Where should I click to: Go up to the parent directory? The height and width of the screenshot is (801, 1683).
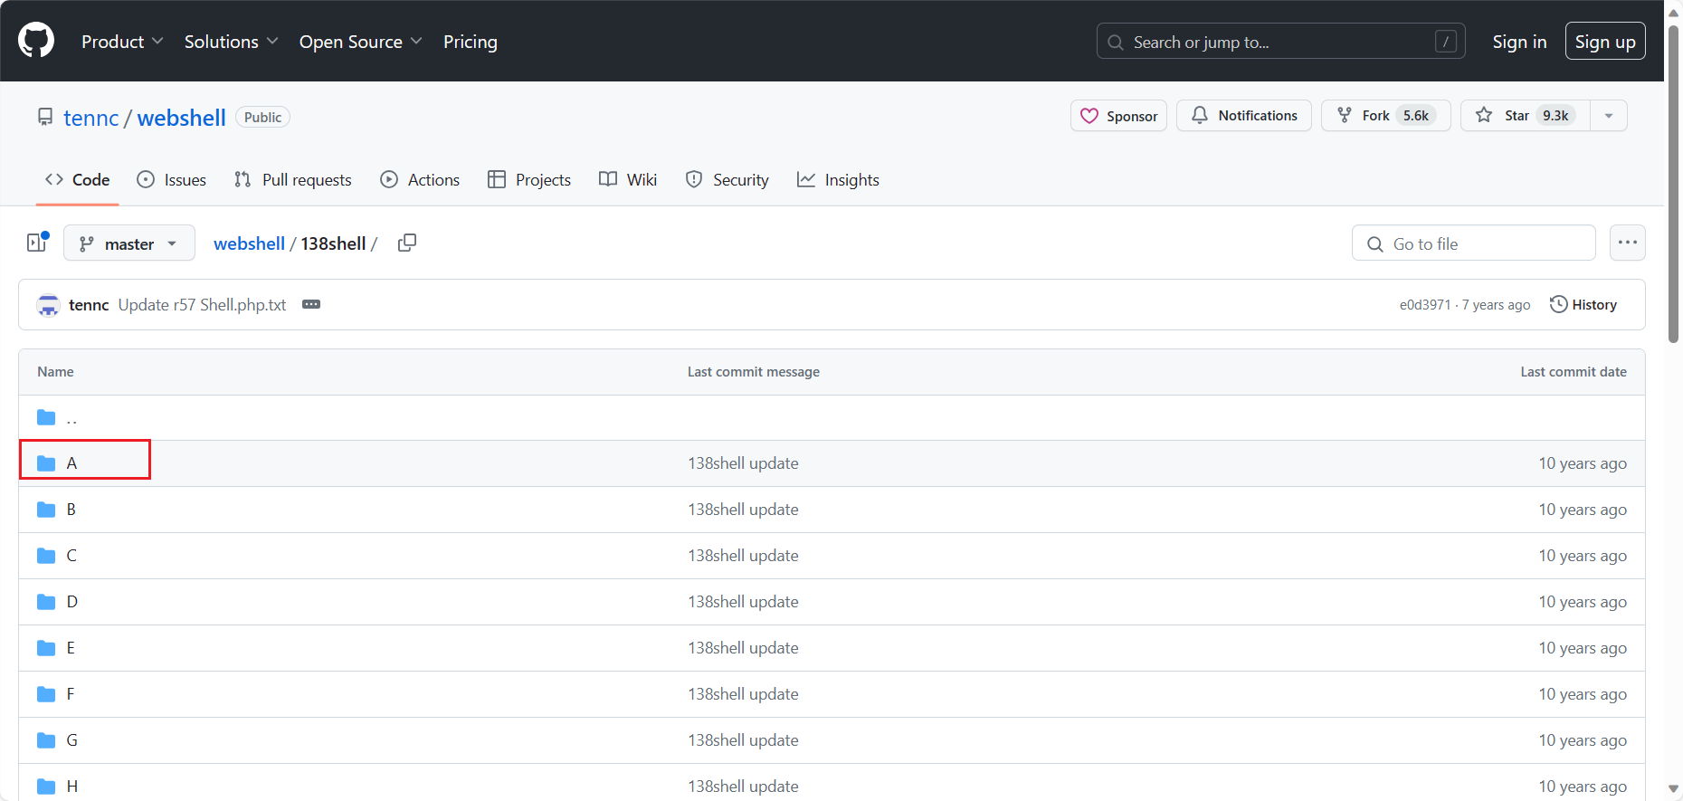(x=71, y=417)
